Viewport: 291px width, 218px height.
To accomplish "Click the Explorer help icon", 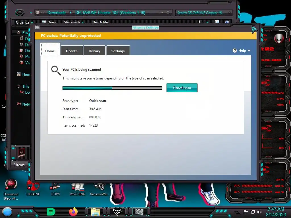I will click(x=227, y=22).
